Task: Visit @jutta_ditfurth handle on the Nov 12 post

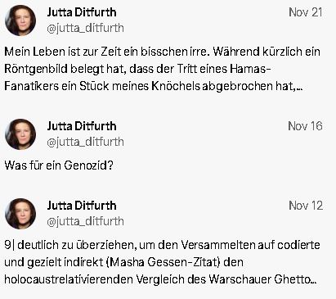Action: [85, 221]
